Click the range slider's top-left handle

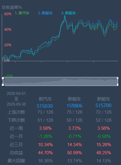(3, 78)
